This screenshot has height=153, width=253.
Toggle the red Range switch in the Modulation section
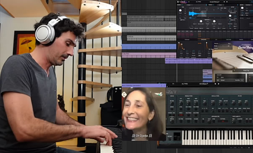pos(181,115)
